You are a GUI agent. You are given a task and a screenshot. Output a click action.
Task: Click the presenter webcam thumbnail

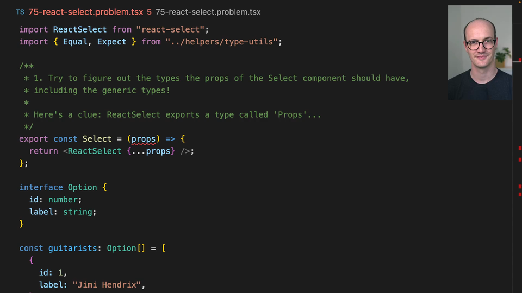pyautogui.click(x=480, y=53)
